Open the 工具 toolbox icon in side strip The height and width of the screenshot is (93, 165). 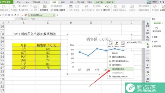pos(148,73)
